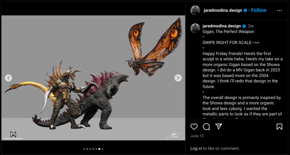Click the Monsterverse logo on the image
The height and width of the screenshot is (155, 290).
coord(13,135)
